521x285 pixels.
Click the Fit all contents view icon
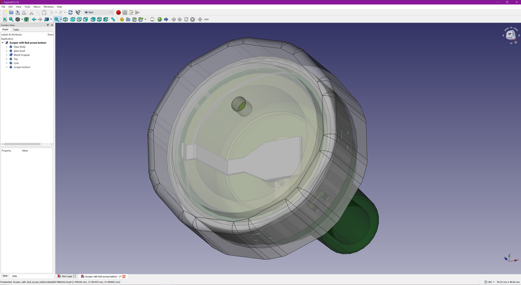[x=5, y=19]
